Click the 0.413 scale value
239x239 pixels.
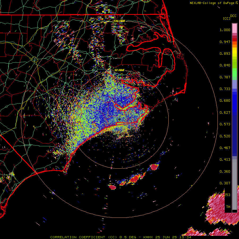225,160
